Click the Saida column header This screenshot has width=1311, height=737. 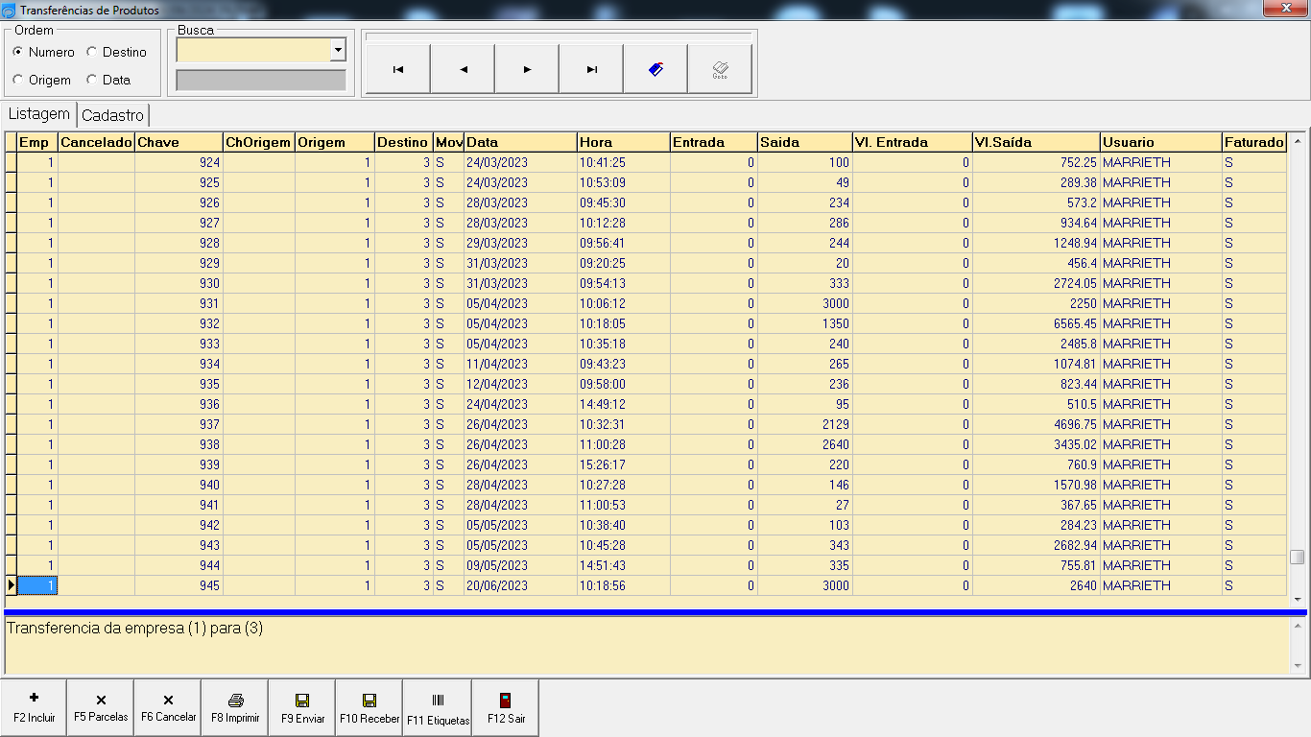click(804, 142)
